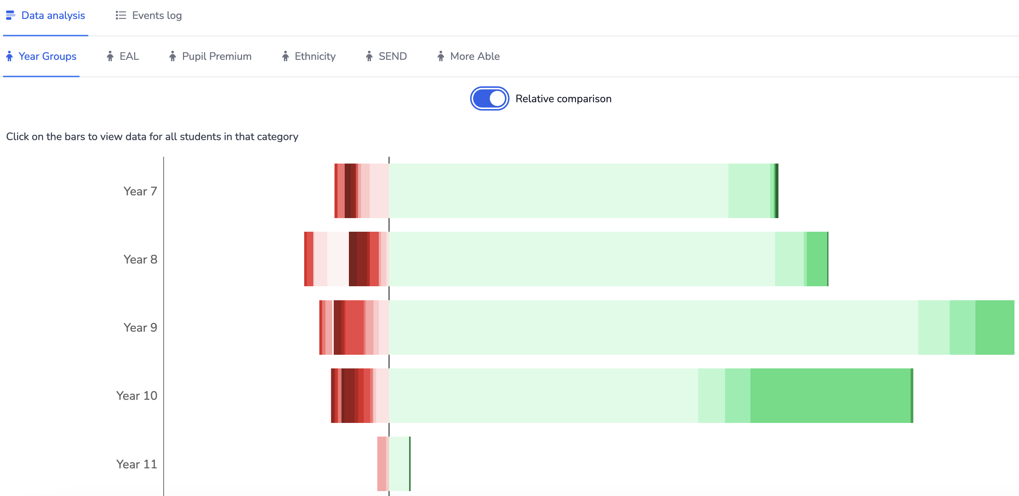Select the Pupil Premium icon

point(172,56)
